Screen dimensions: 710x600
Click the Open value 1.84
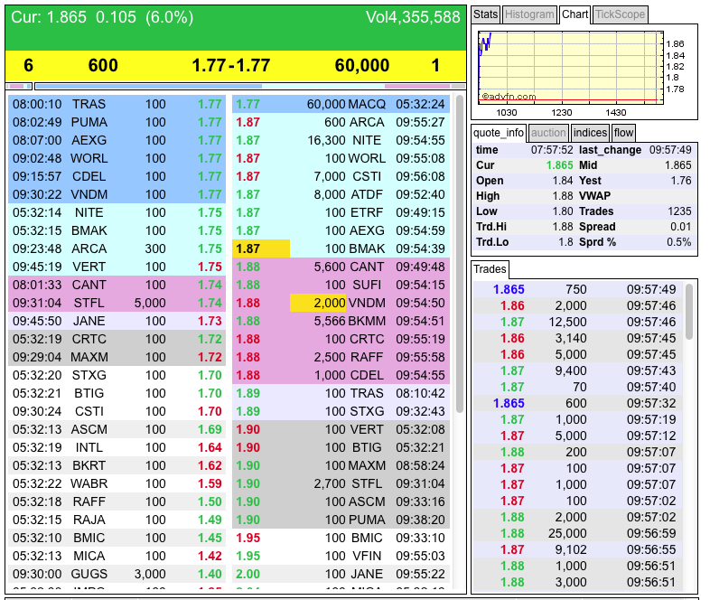point(563,181)
